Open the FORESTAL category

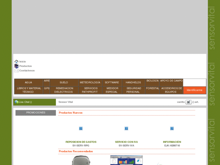(153, 90)
